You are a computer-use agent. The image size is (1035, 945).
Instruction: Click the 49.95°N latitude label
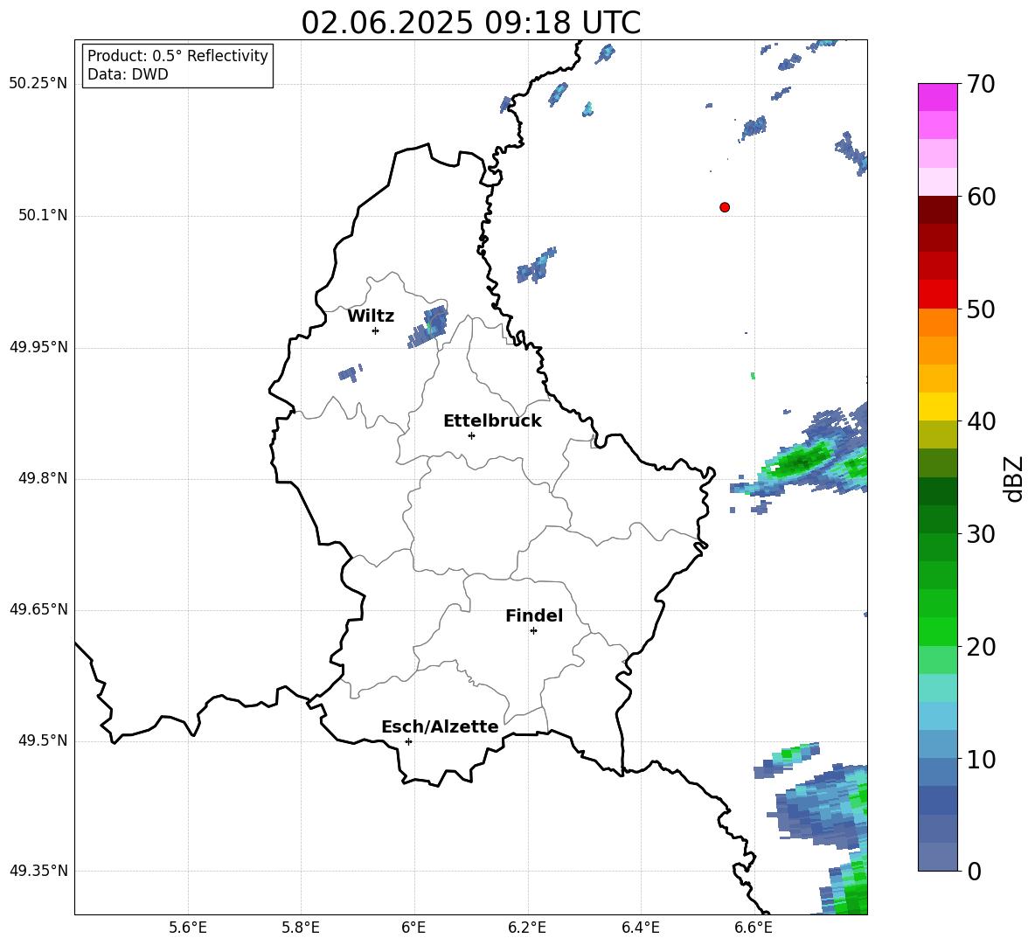click(38, 346)
